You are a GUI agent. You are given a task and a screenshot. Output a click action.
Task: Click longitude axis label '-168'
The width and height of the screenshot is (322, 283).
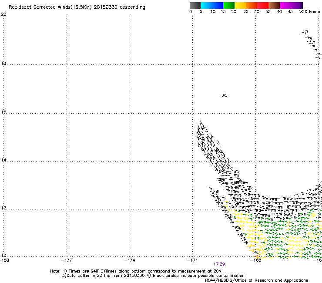point(255,260)
